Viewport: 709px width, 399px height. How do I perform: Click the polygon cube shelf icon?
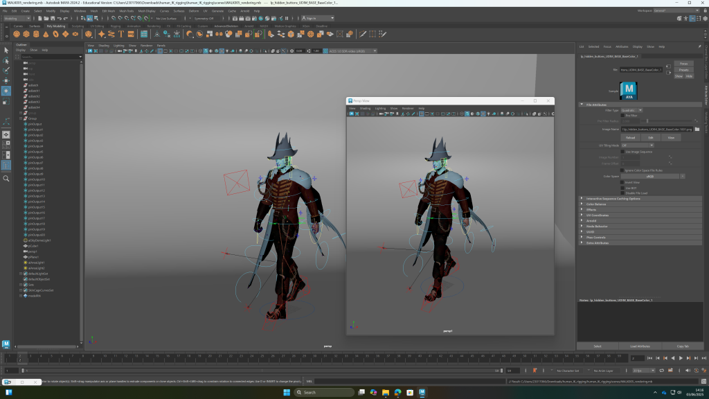click(x=26, y=34)
